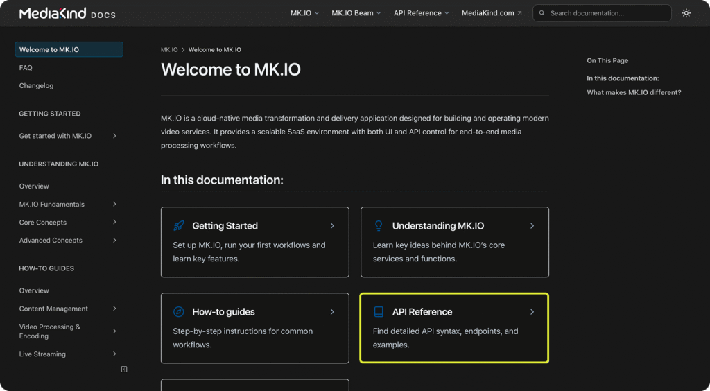Viewport: 710px width, 391px height.
Task: Expand the MK.IO Fundamentals sidebar item
Action: coord(114,204)
